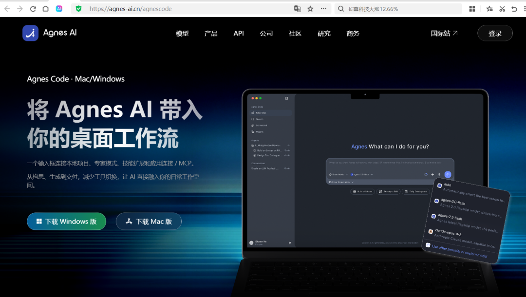Click the Develop a Skill suggestion chip
The width and height of the screenshot is (526, 297).
(388, 191)
